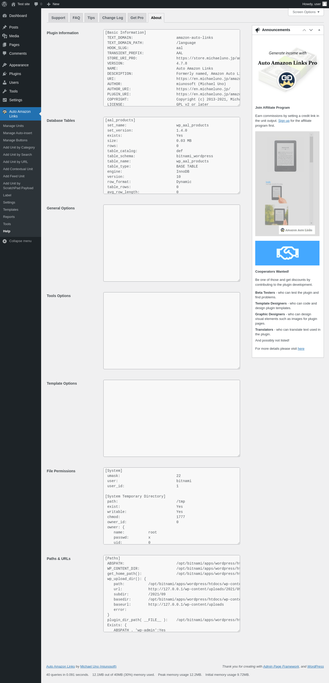Expand the Screen Options dropdown
Viewport: 329px width, 683px height.
tap(306, 12)
